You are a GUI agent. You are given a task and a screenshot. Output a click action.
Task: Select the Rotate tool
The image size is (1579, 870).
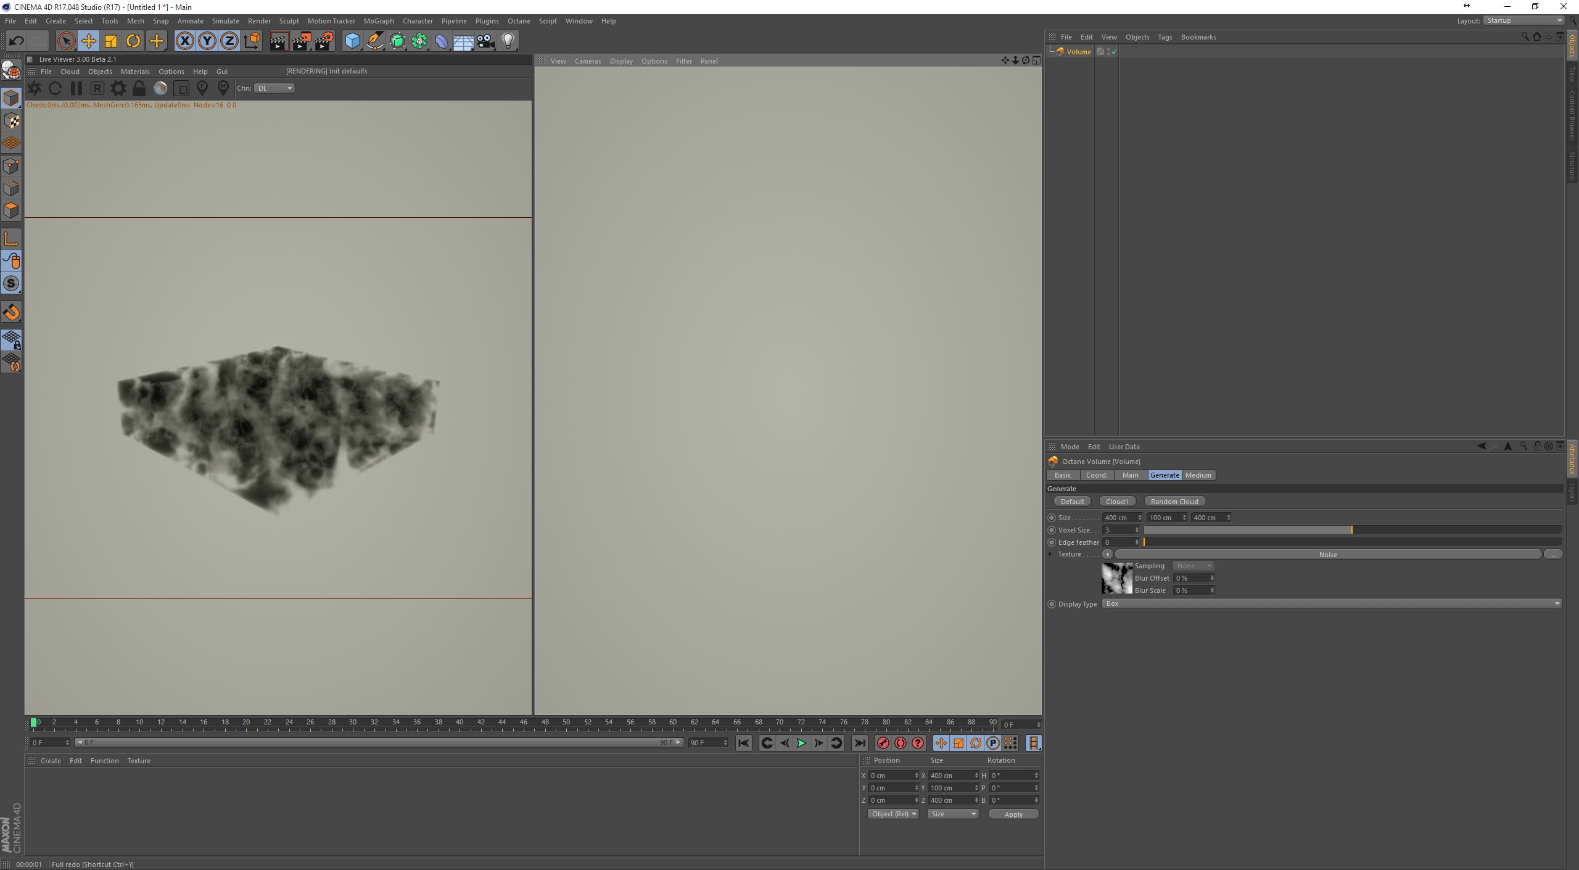click(133, 41)
